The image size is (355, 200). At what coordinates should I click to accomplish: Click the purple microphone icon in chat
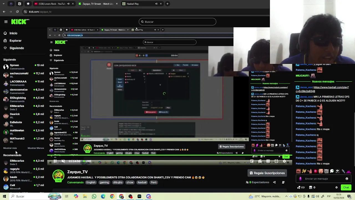point(300,179)
